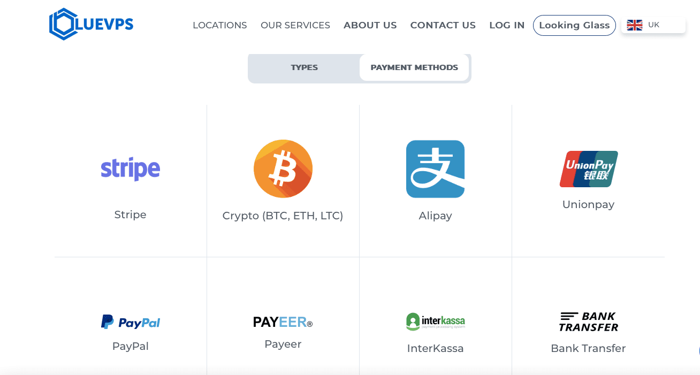Open the Contact Us page
This screenshot has width=700, height=375.
pyautogui.click(x=443, y=25)
